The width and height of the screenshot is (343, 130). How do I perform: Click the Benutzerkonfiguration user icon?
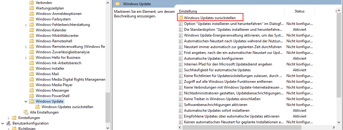pyautogui.click(x=9, y=123)
